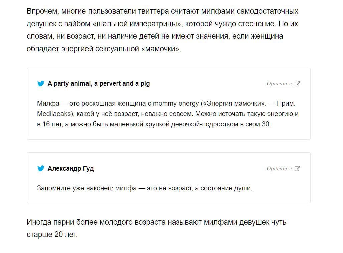Click the phrase «Энергия мамочки» in the tweet
The width and height of the screenshot is (343, 253).
(234, 104)
